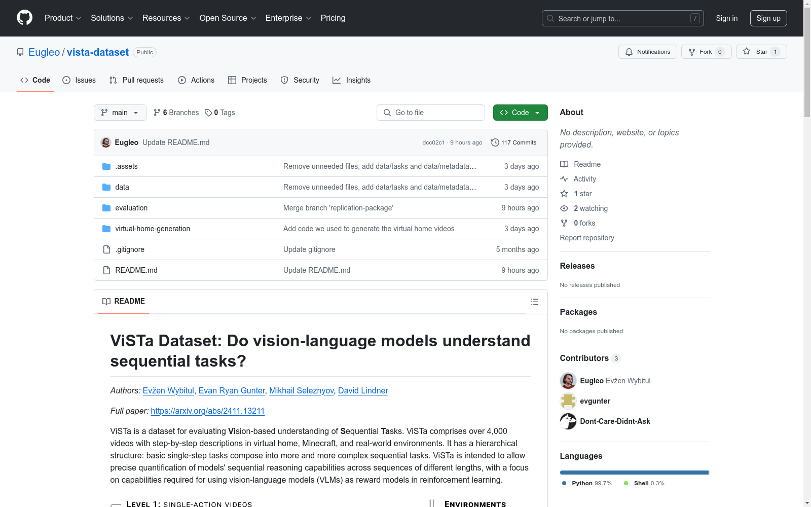This screenshot has height=507, width=811.
Task: Expand the Product menu
Action: (63, 18)
